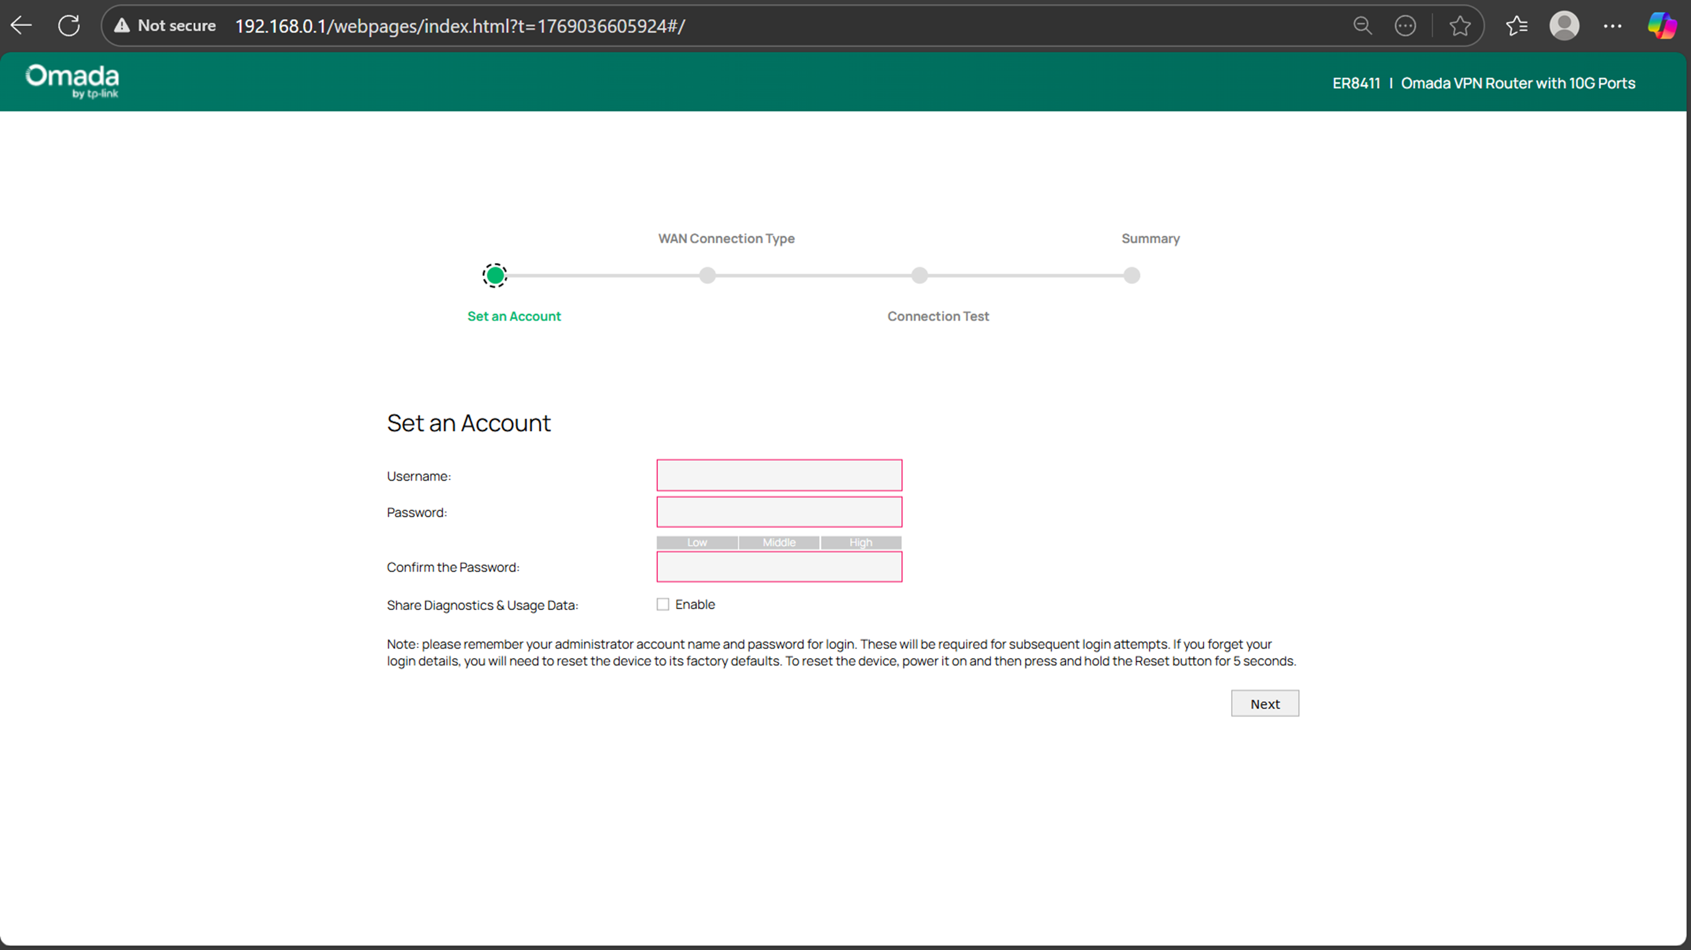Screen dimensions: 1691x950
Task: Click the High section of password strength bar
Action: point(860,543)
